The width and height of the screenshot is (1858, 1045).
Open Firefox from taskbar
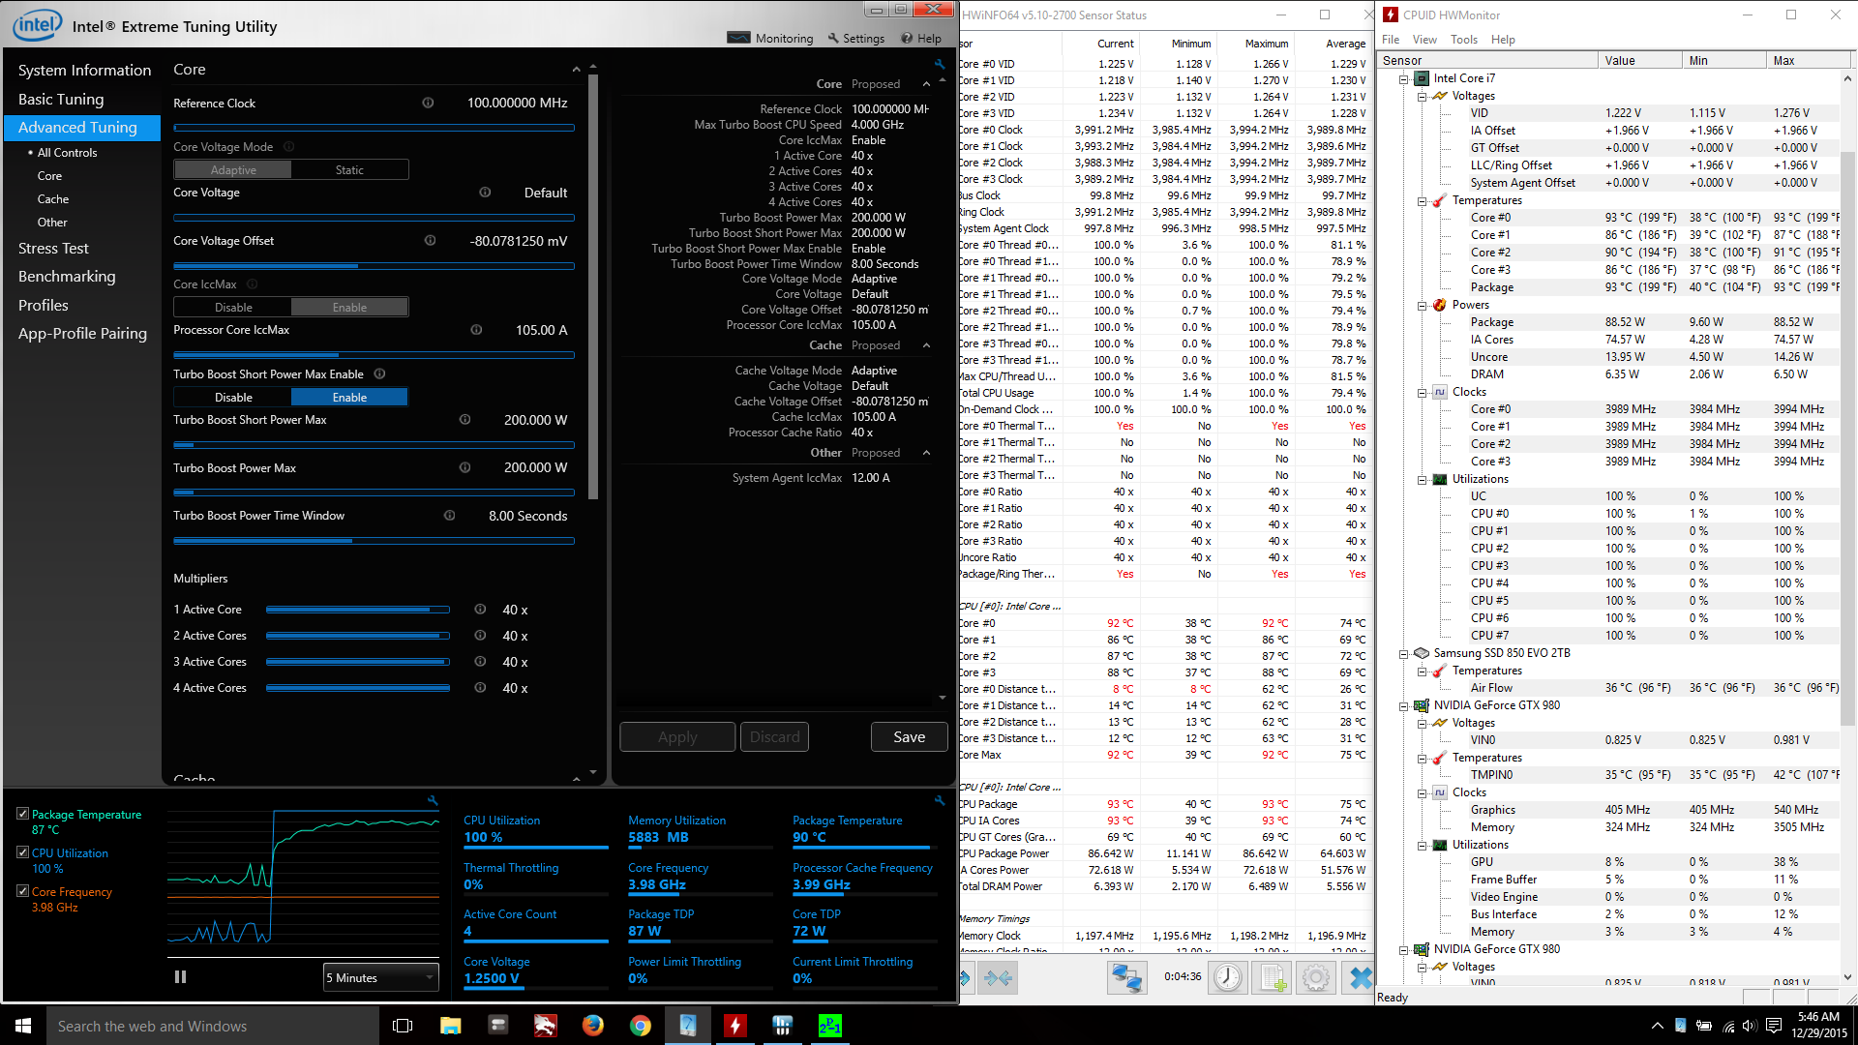[x=592, y=1026]
